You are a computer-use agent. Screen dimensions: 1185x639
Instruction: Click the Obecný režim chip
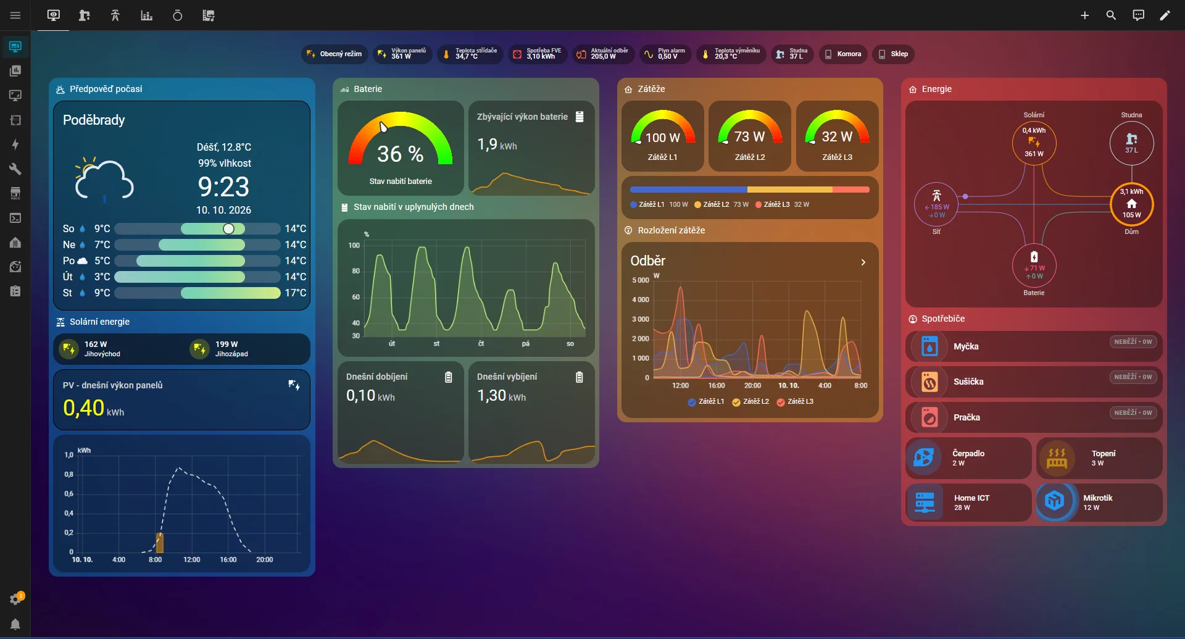pyautogui.click(x=335, y=54)
